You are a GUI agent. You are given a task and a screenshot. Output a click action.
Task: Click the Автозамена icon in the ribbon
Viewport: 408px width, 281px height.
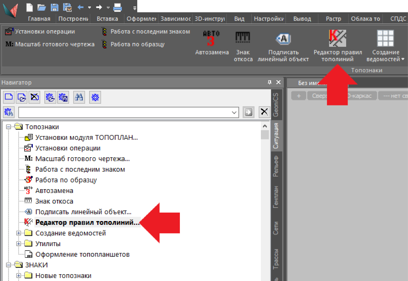pyautogui.click(x=211, y=39)
